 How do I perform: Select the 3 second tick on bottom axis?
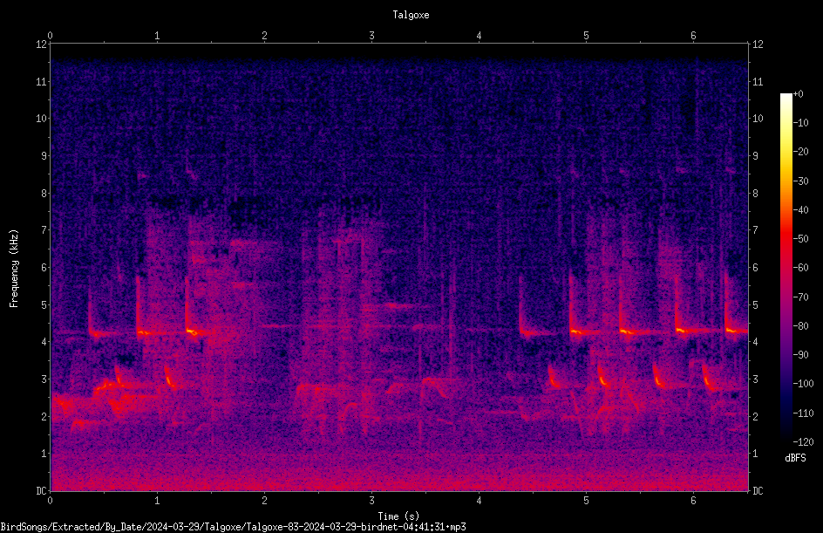[x=371, y=501]
